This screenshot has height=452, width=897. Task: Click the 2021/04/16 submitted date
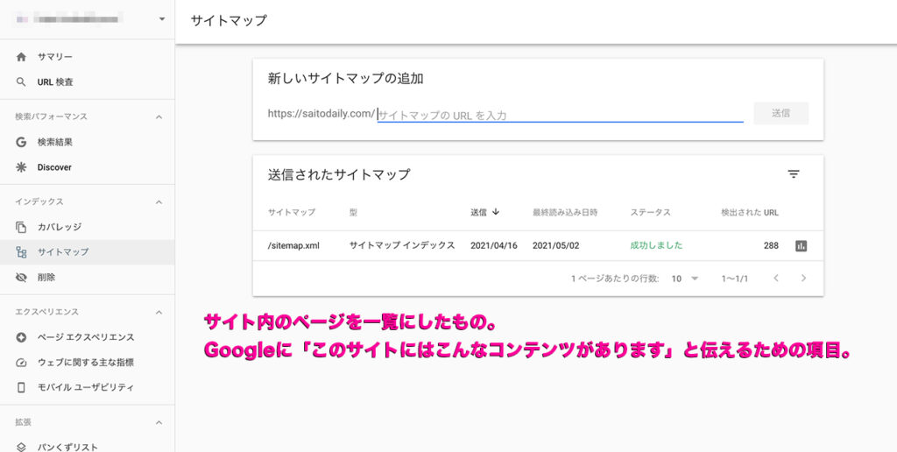[x=494, y=245]
